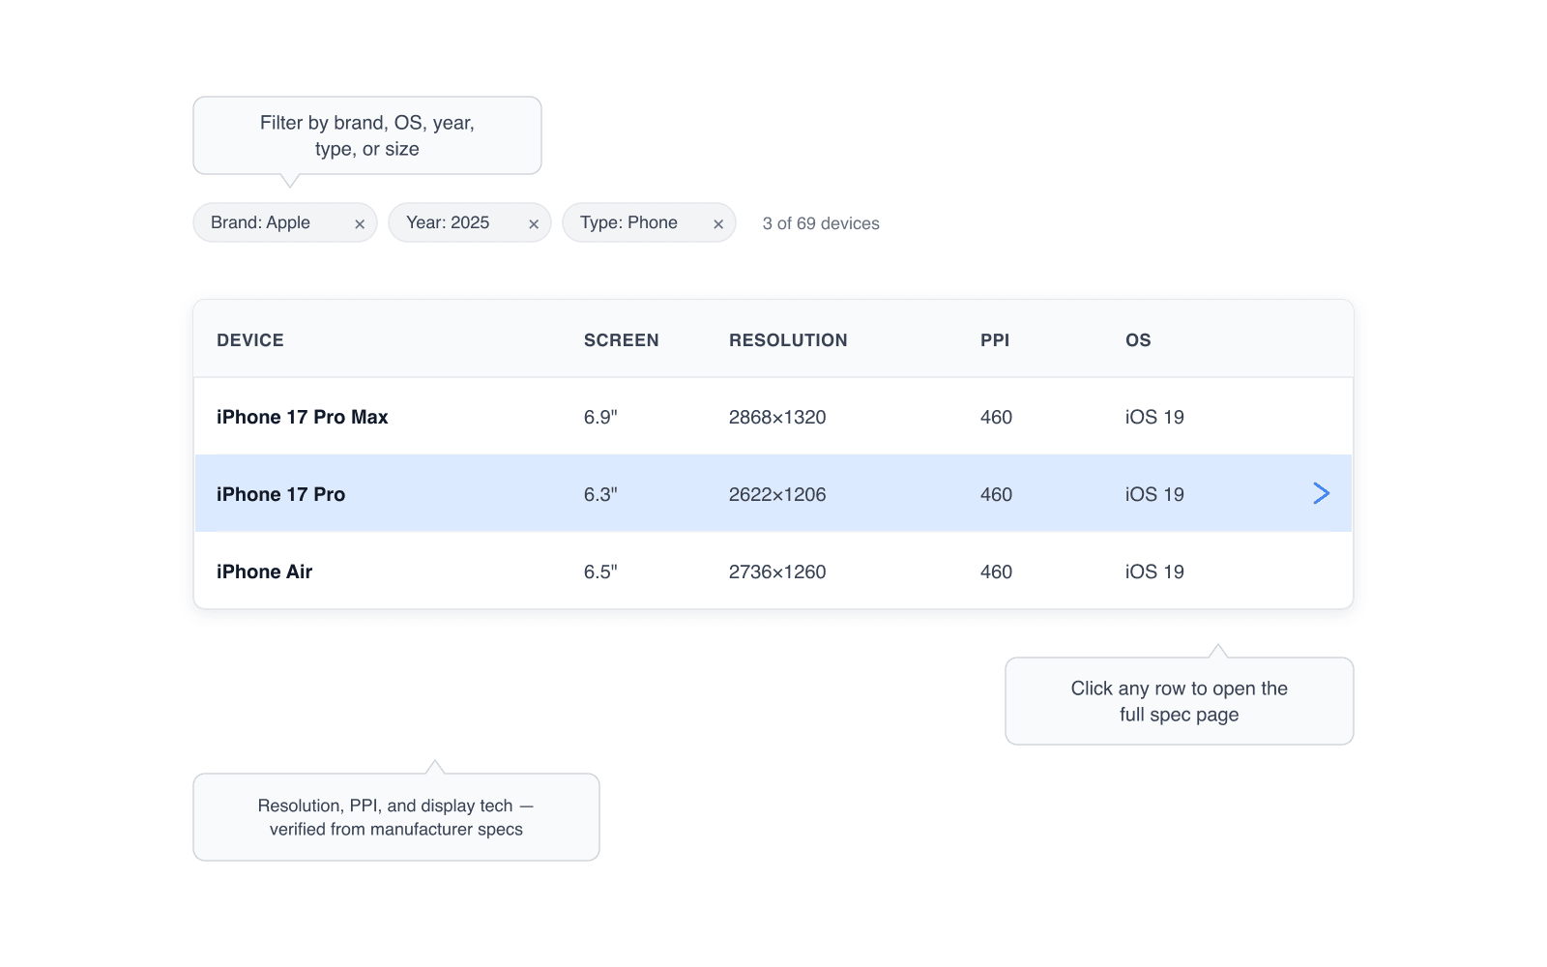Viewport: 1547px width, 967px height.
Task: Click the Year: 2025 filter chip
Action: pos(470,222)
